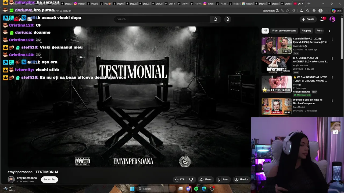
Task: Click the DocuMentat channel name
Action: (x=299, y=107)
